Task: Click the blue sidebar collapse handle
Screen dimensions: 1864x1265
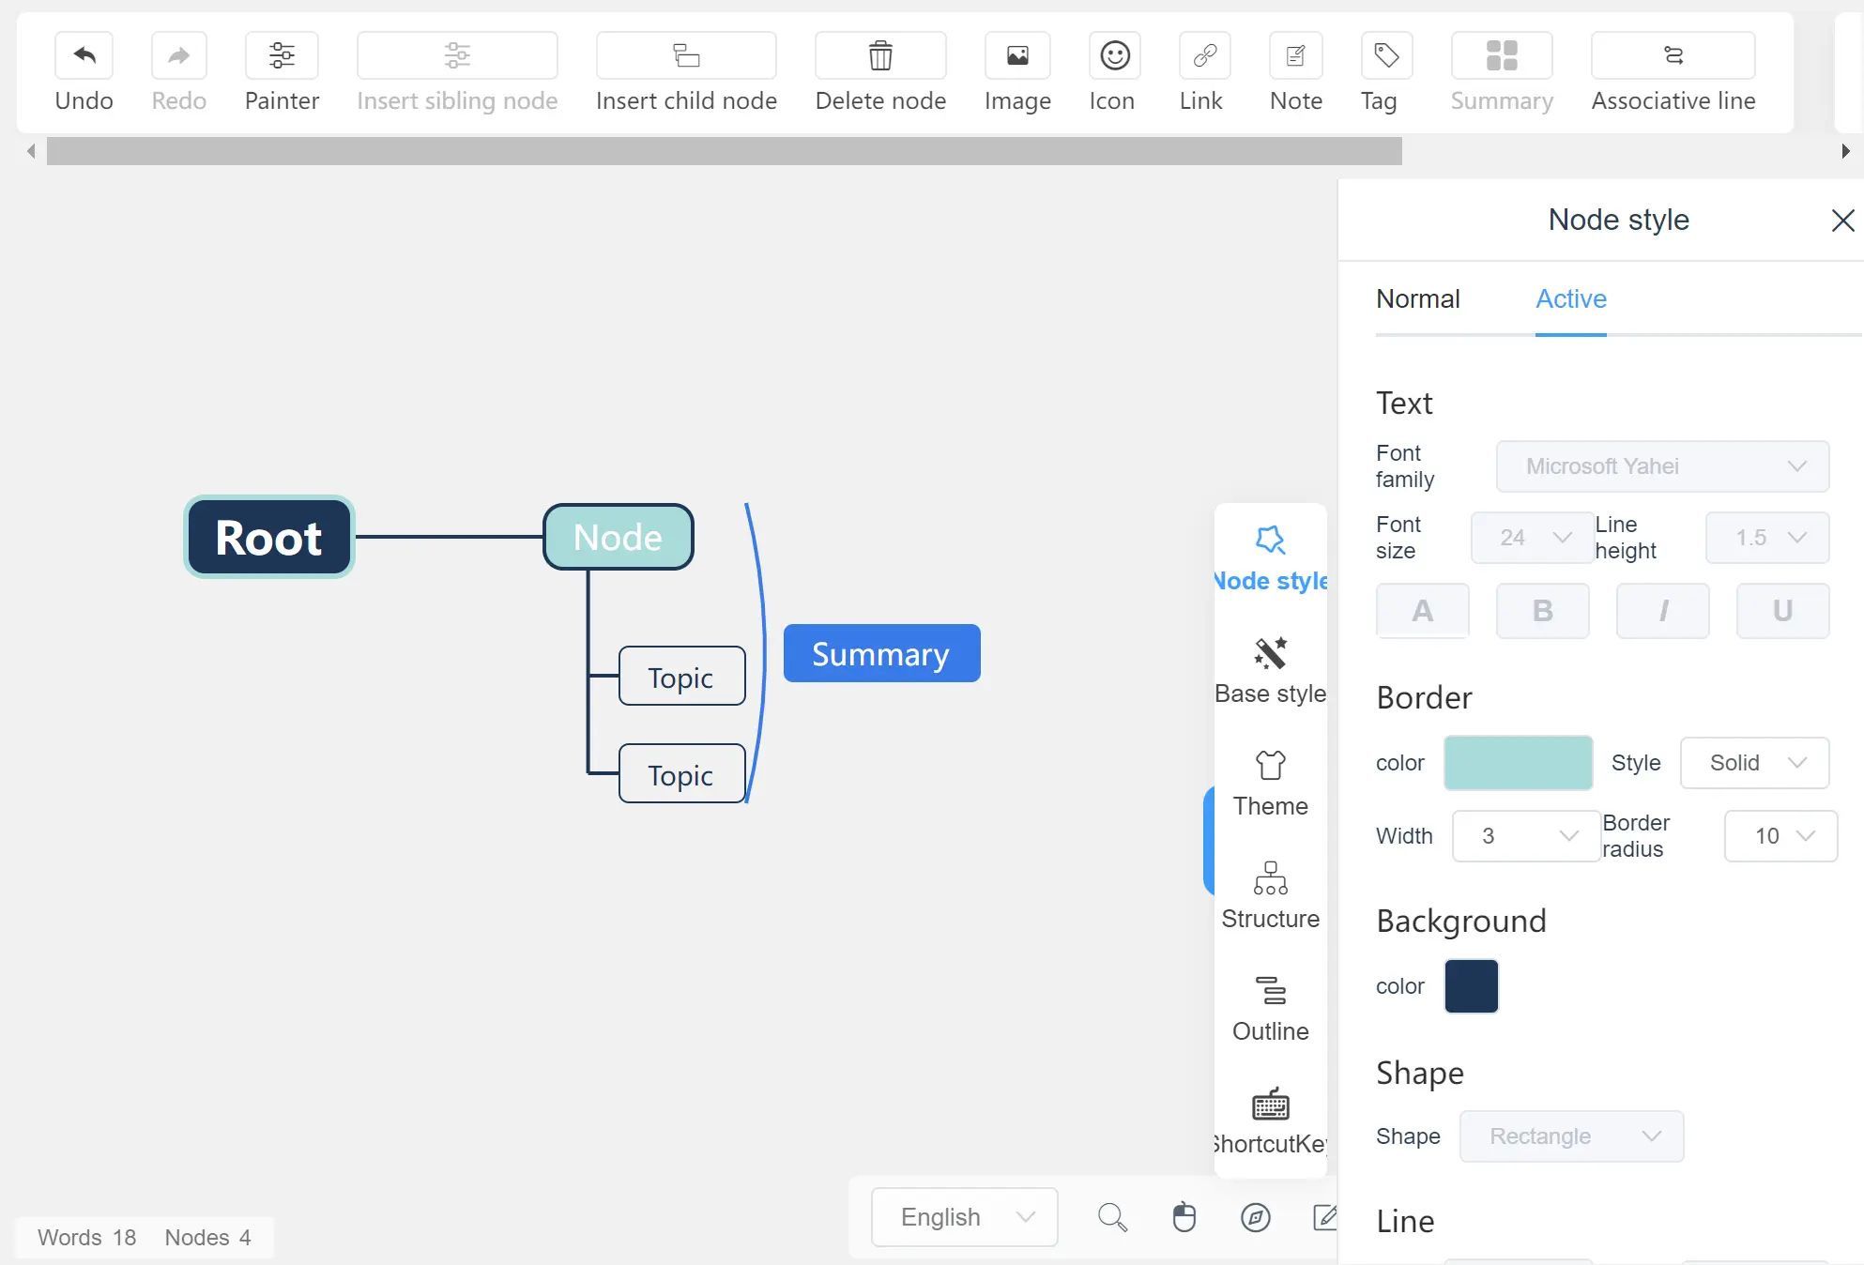Action: coord(1209,841)
